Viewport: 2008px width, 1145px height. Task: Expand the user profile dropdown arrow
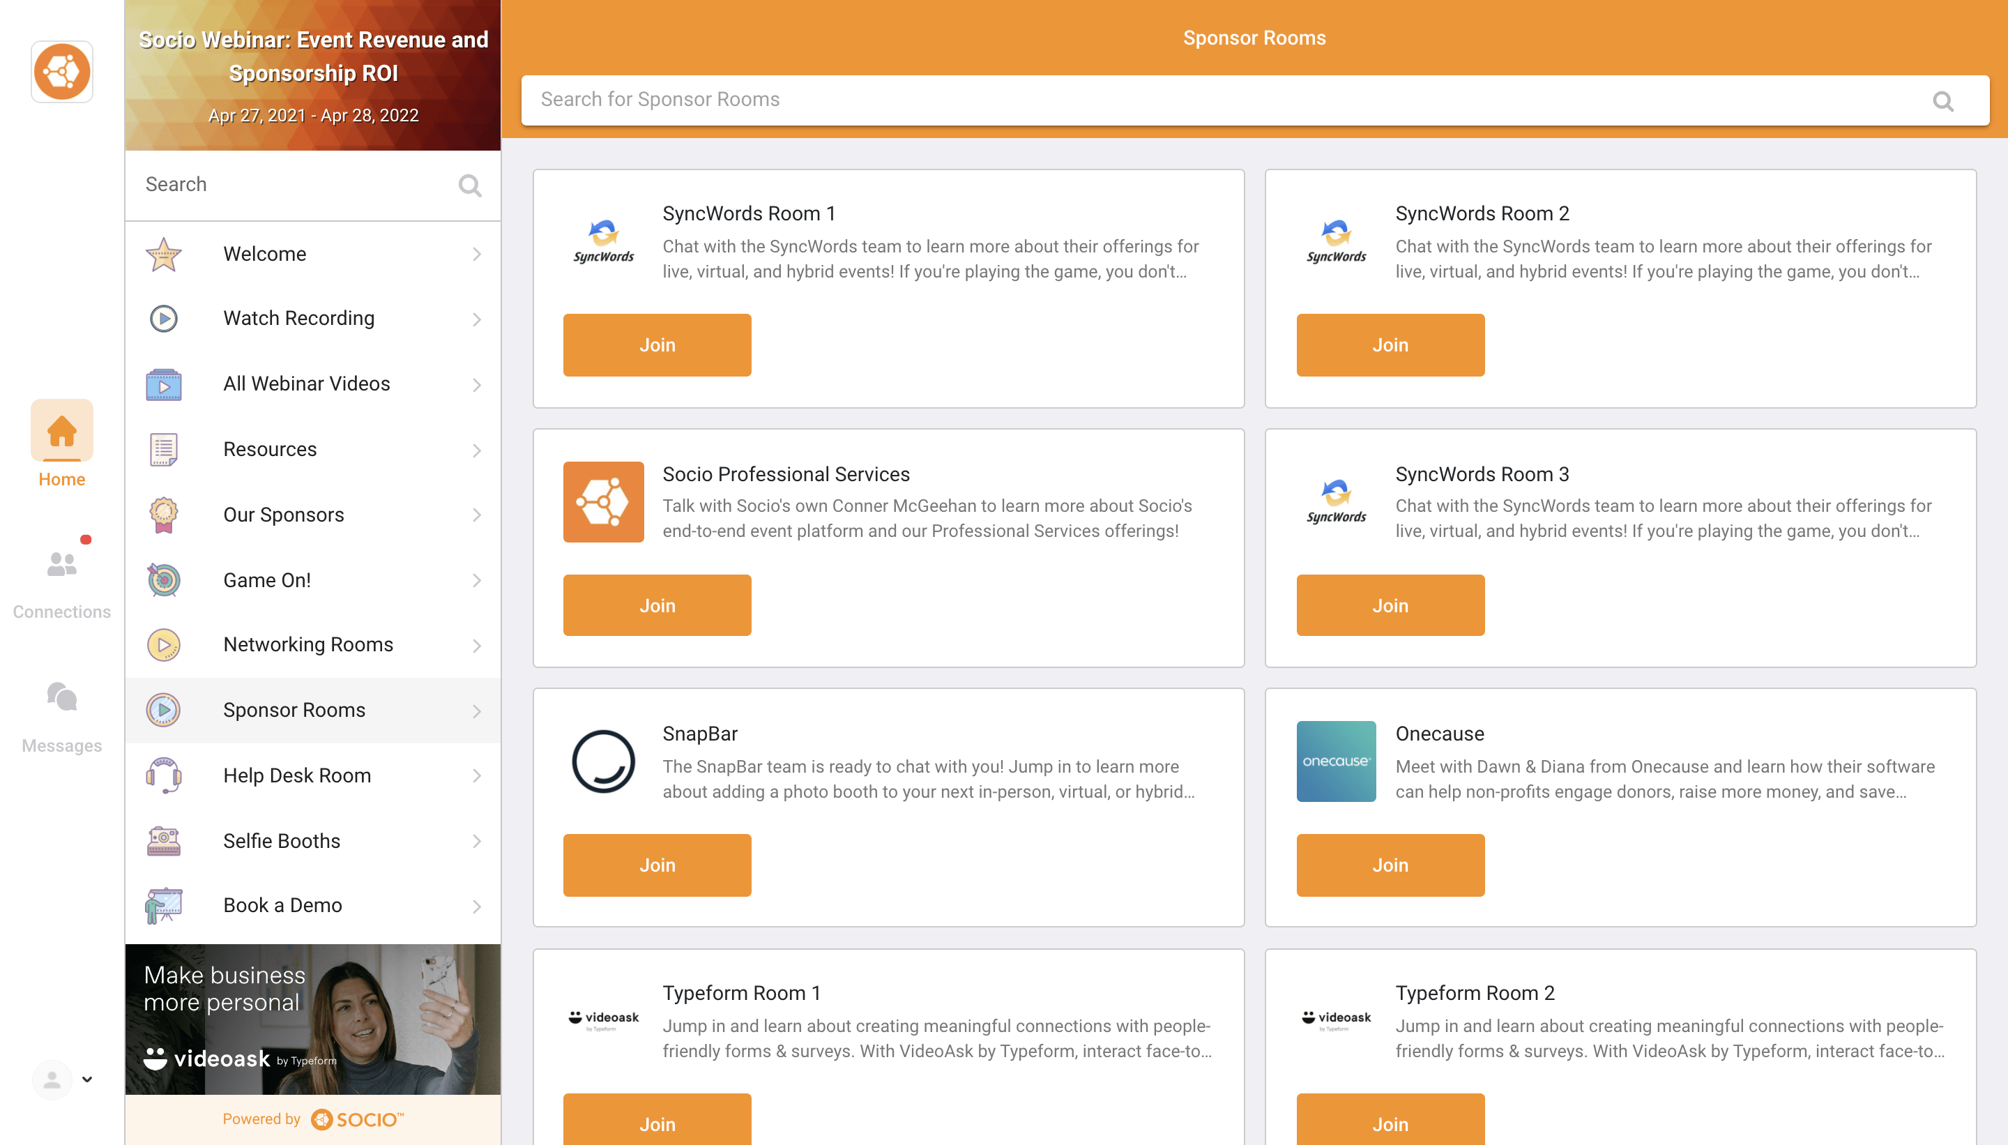coord(87,1079)
